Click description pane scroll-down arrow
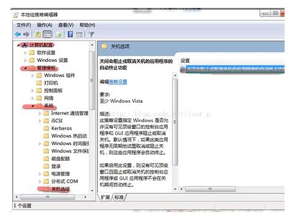Screen dimensions: 295x220 click(x=175, y=189)
